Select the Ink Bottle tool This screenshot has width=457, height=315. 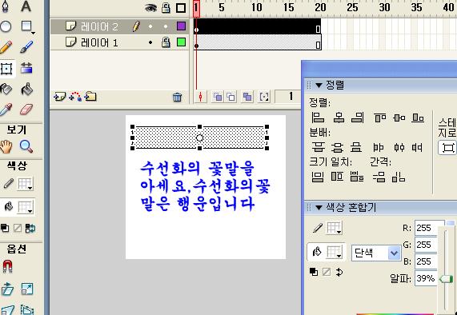[6, 89]
